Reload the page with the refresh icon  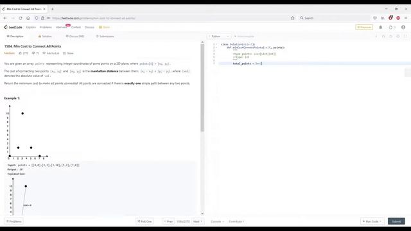[21, 18]
